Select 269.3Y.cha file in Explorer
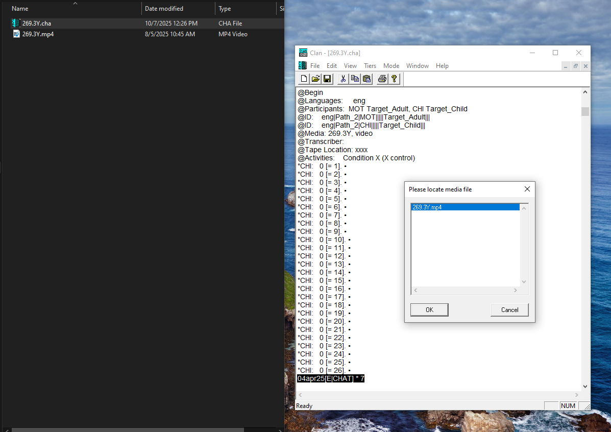 36,23
